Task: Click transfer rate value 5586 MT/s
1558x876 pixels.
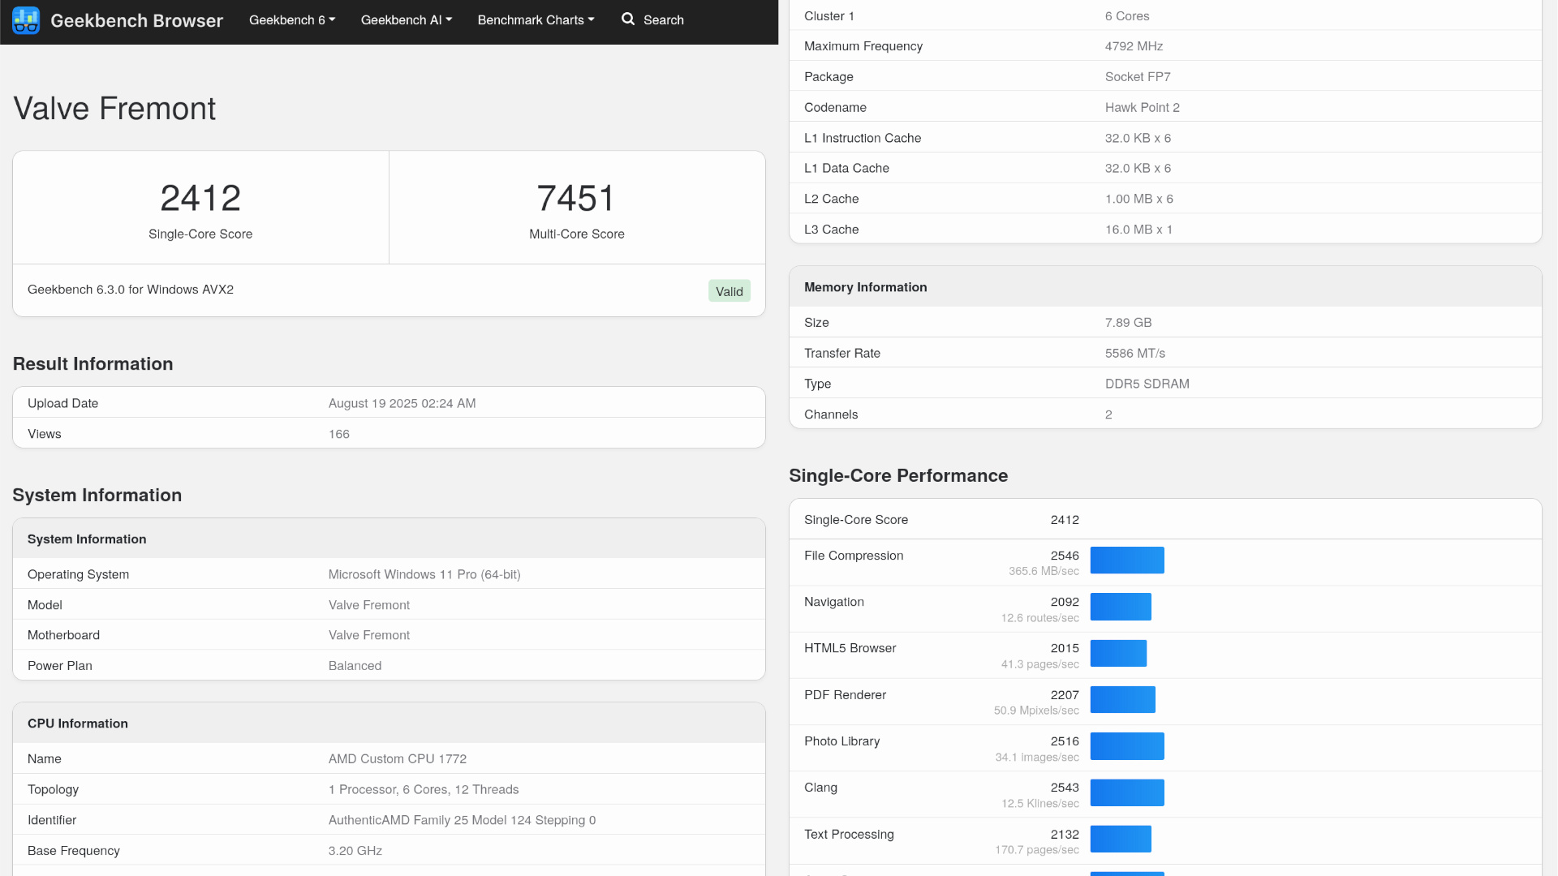Action: tap(1135, 354)
